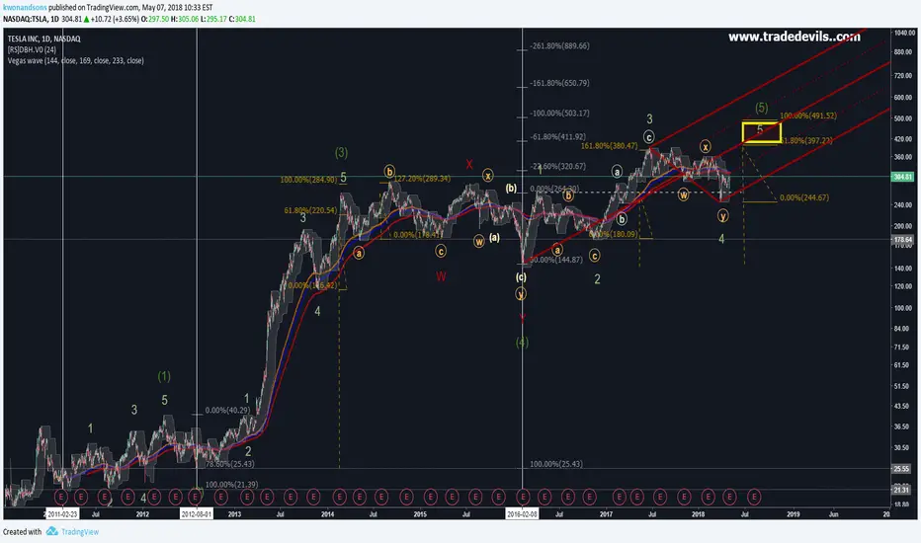The width and height of the screenshot is (921, 543).
Task: Click the 880.00 price scale label
Action: point(903,52)
